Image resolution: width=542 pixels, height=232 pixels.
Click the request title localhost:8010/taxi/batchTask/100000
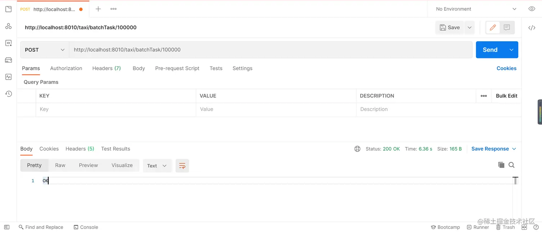coord(81,27)
